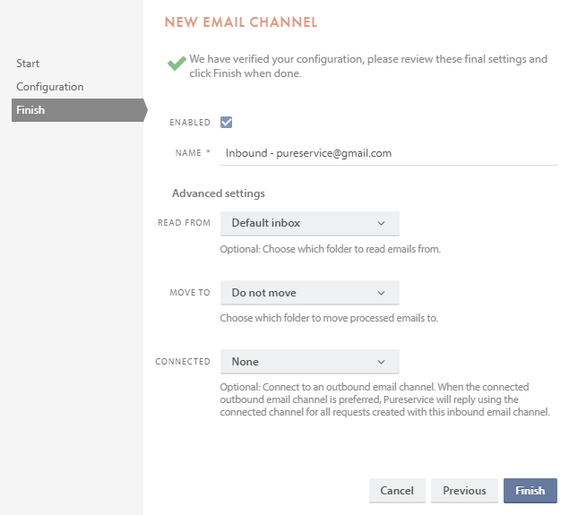Image resolution: width=569 pixels, height=515 pixels.
Task: Uncheck the Enabled checkbox
Action: click(x=227, y=123)
